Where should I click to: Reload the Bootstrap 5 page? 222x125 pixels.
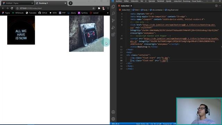(x=12, y=8)
